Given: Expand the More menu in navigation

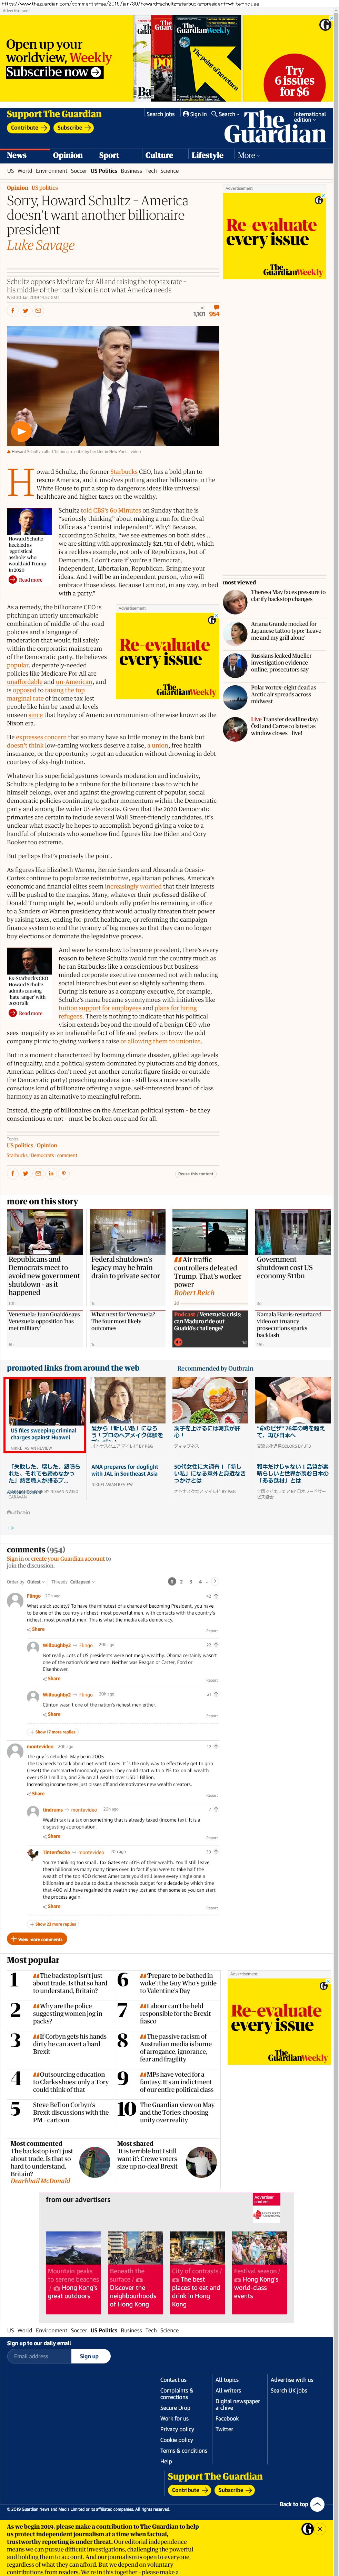Looking at the screenshot, I should click(x=248, y=155).
